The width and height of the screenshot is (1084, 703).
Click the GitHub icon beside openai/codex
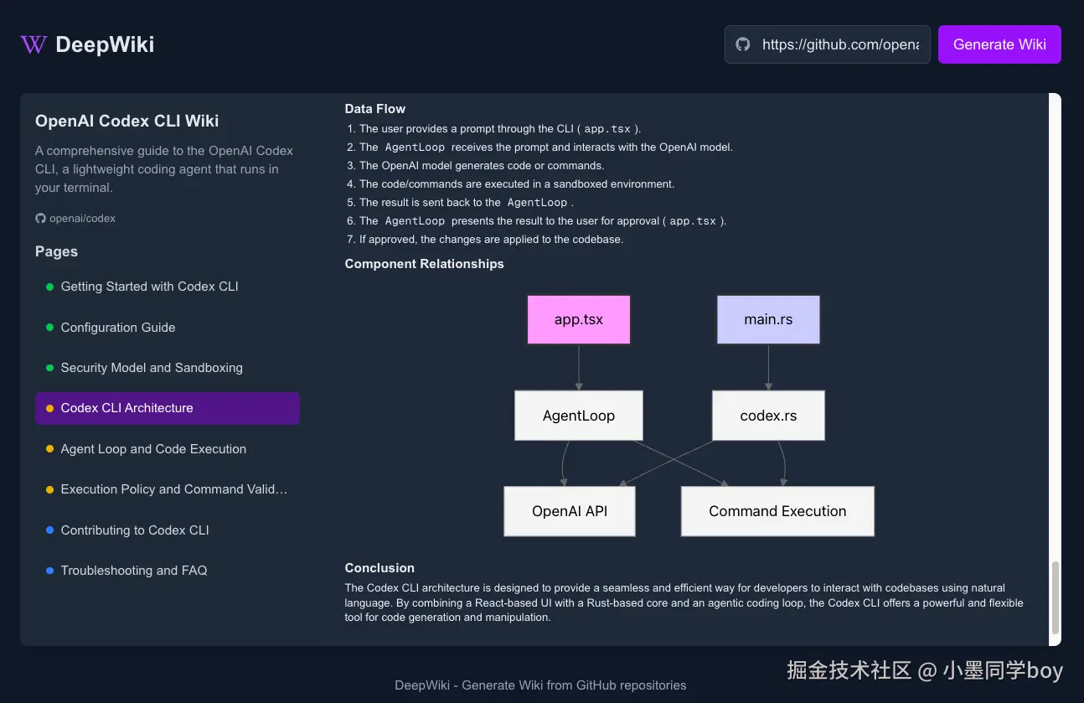pyautogui.click(x=40, y=219)
